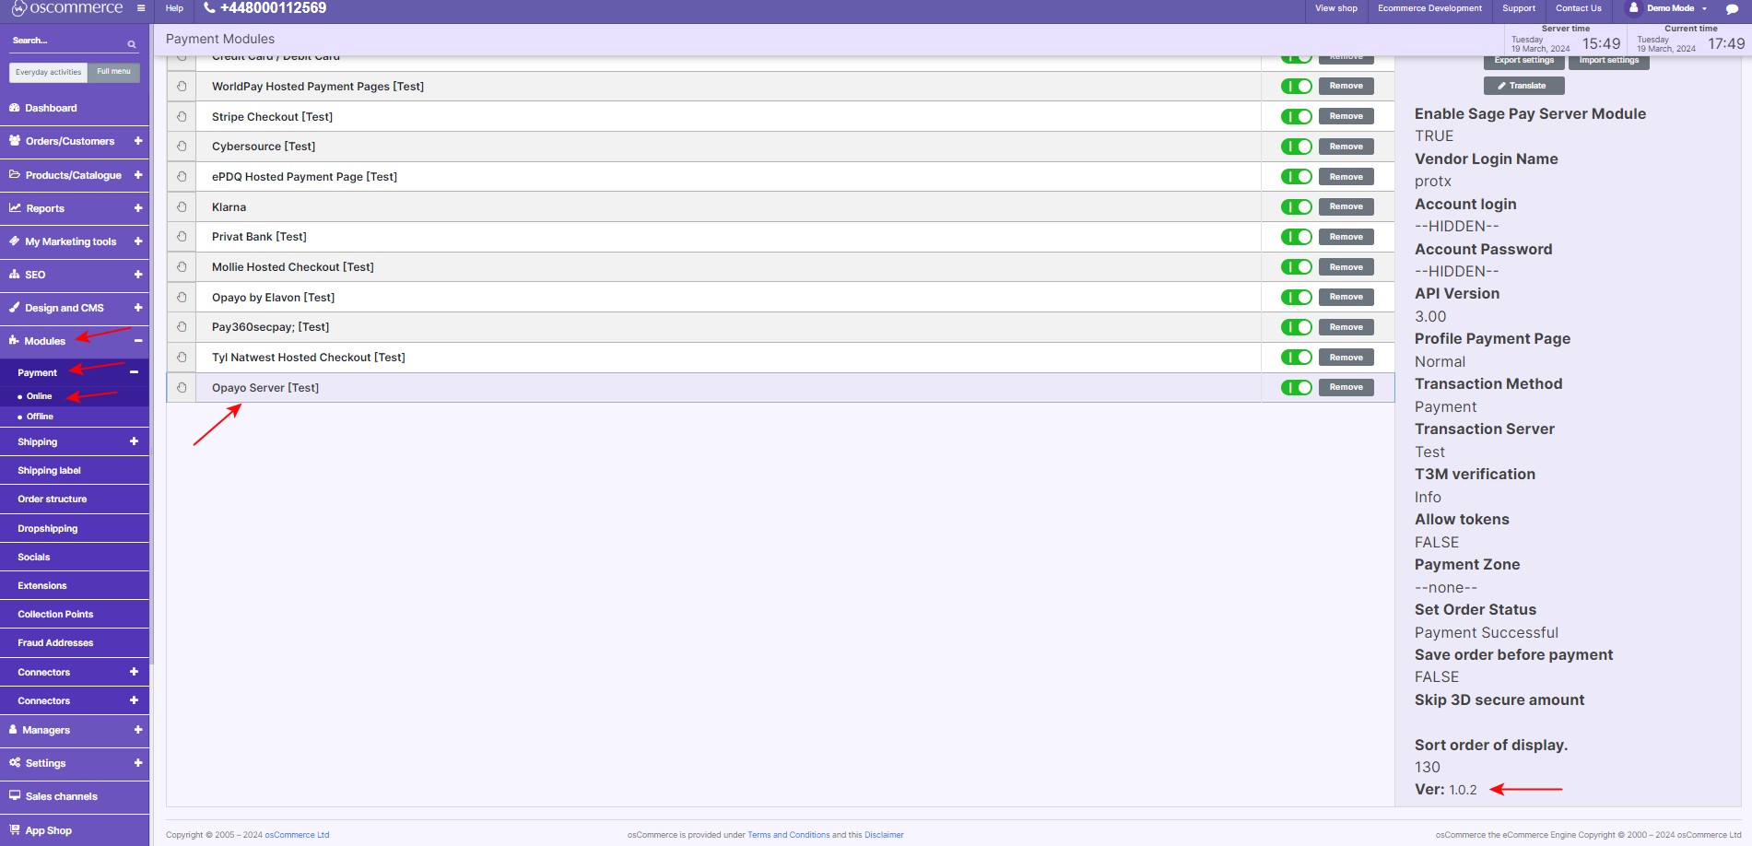Click the App Shop cart icon

15,830
